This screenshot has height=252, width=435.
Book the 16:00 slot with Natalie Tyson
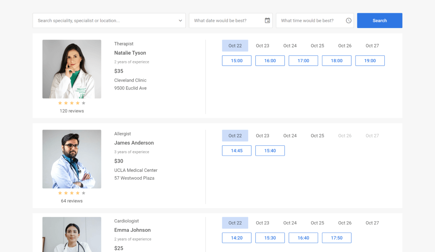coord(270,61)
